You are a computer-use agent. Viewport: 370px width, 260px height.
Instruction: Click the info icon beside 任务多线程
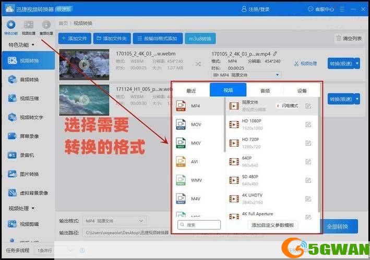[82, 251]
